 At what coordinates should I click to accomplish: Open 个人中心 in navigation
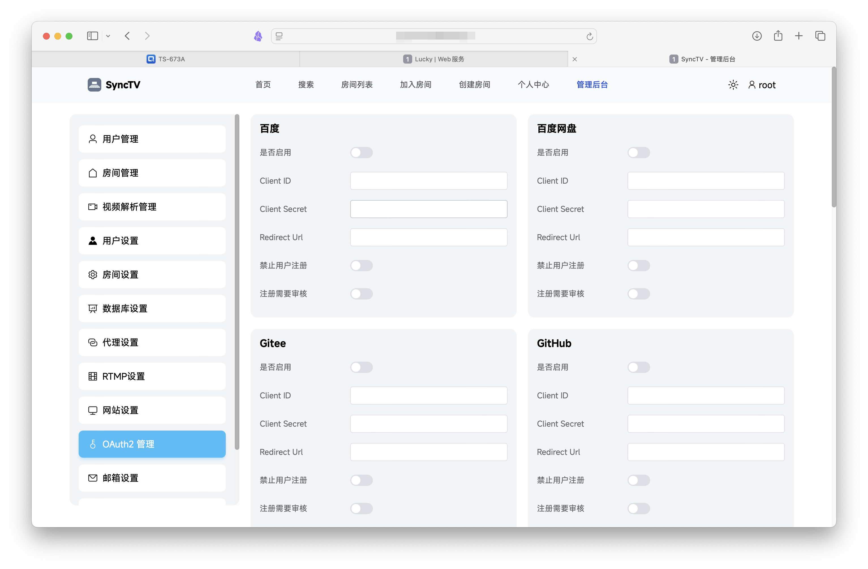click(533, 84)
